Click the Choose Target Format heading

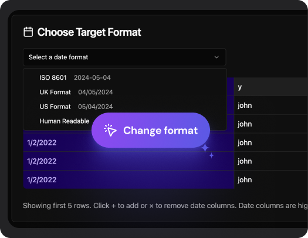pyautogui.click(x=89, y=32)
